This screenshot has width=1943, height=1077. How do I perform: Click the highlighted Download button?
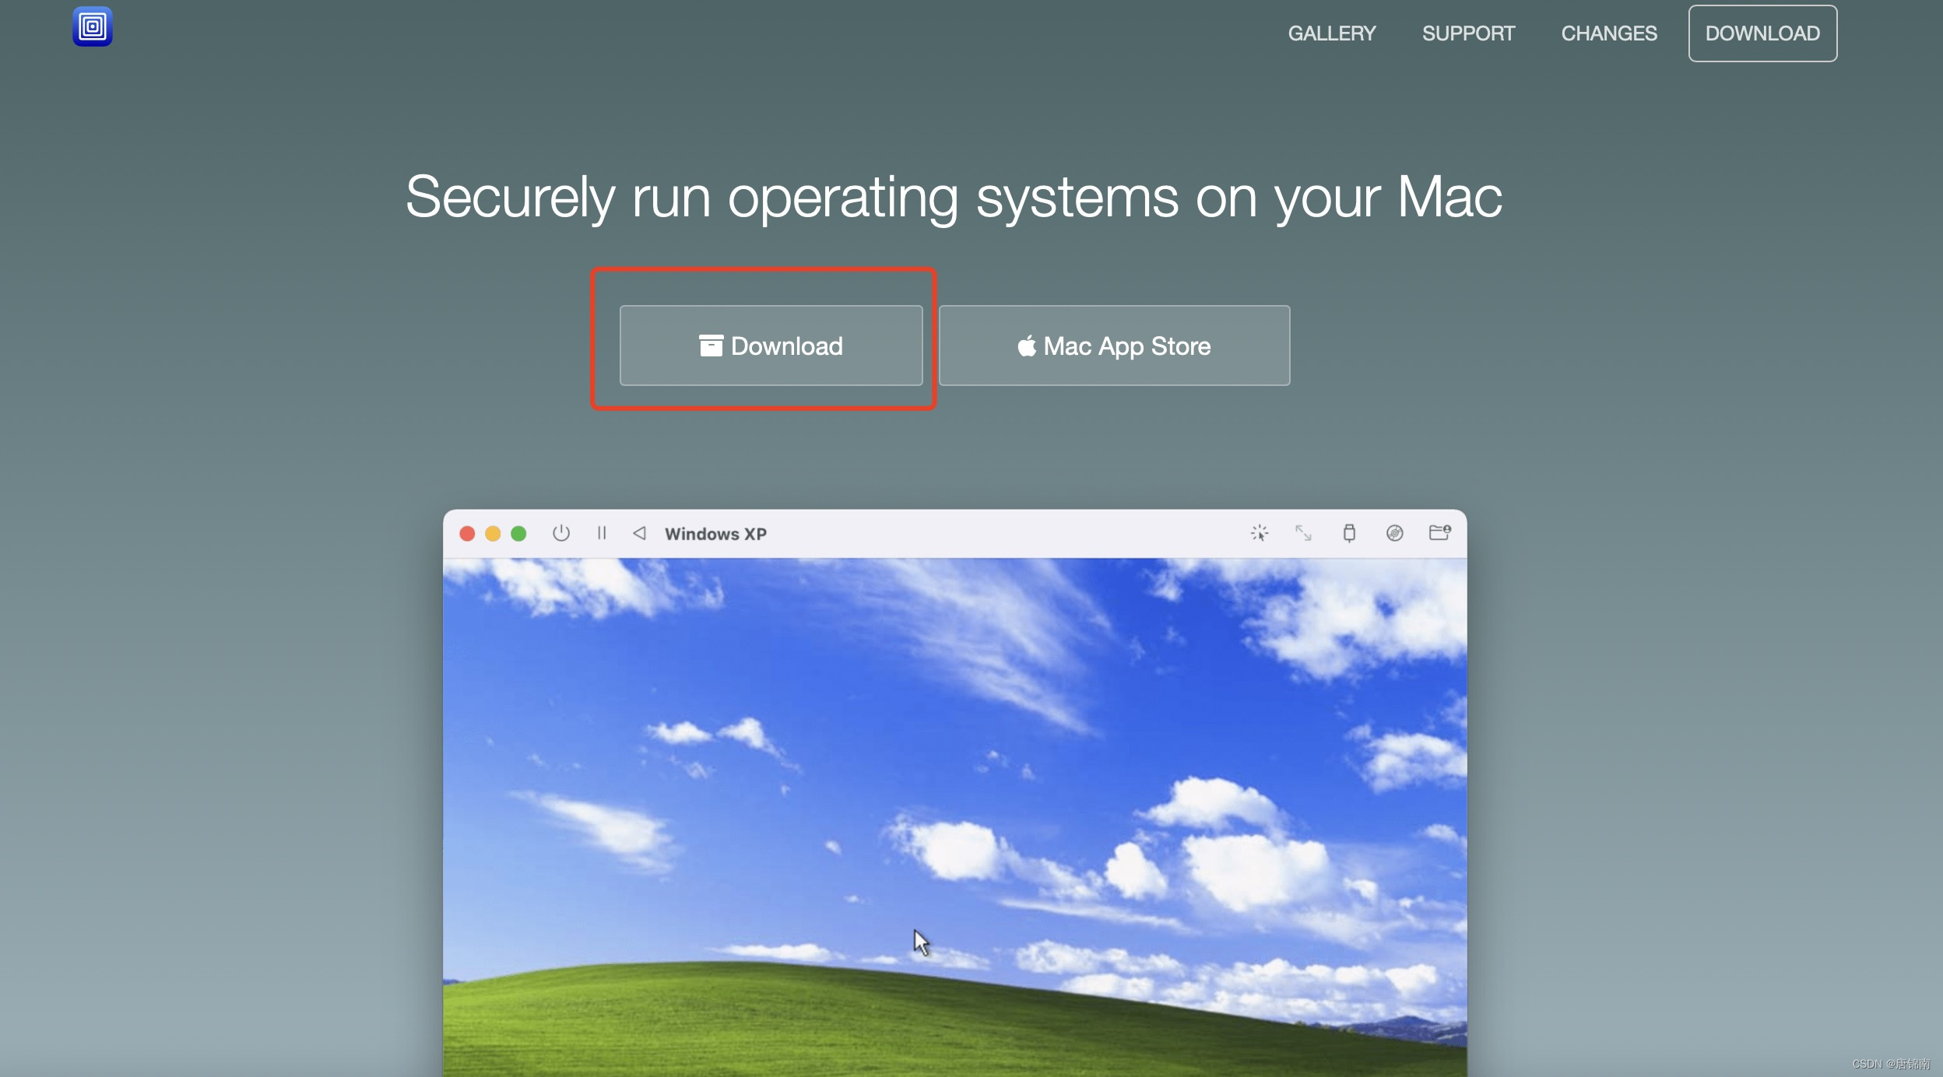[x=771, y=346]
